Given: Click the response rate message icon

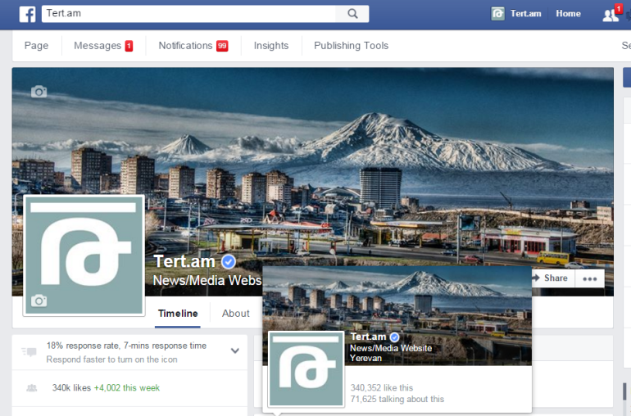Looking at the screenshot, I should coord(30,352).
